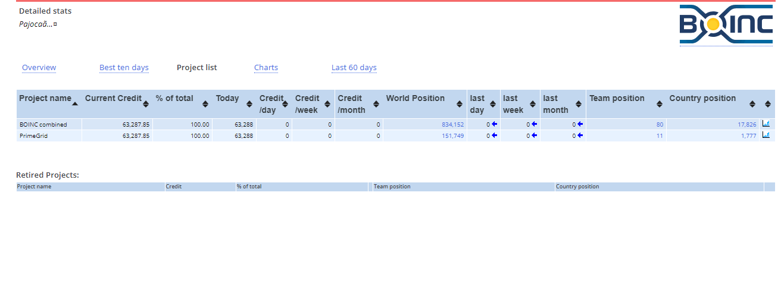Sort table by Current Credit arrows
The image size is (781, 290).
[x=146, y=104]
